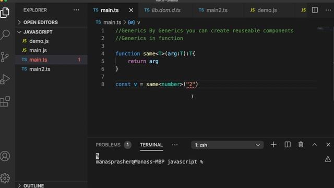Open main2.ts in the file explorer
Image resolution: width=334 pixels, height=188 pixels.
click(51, 69)
